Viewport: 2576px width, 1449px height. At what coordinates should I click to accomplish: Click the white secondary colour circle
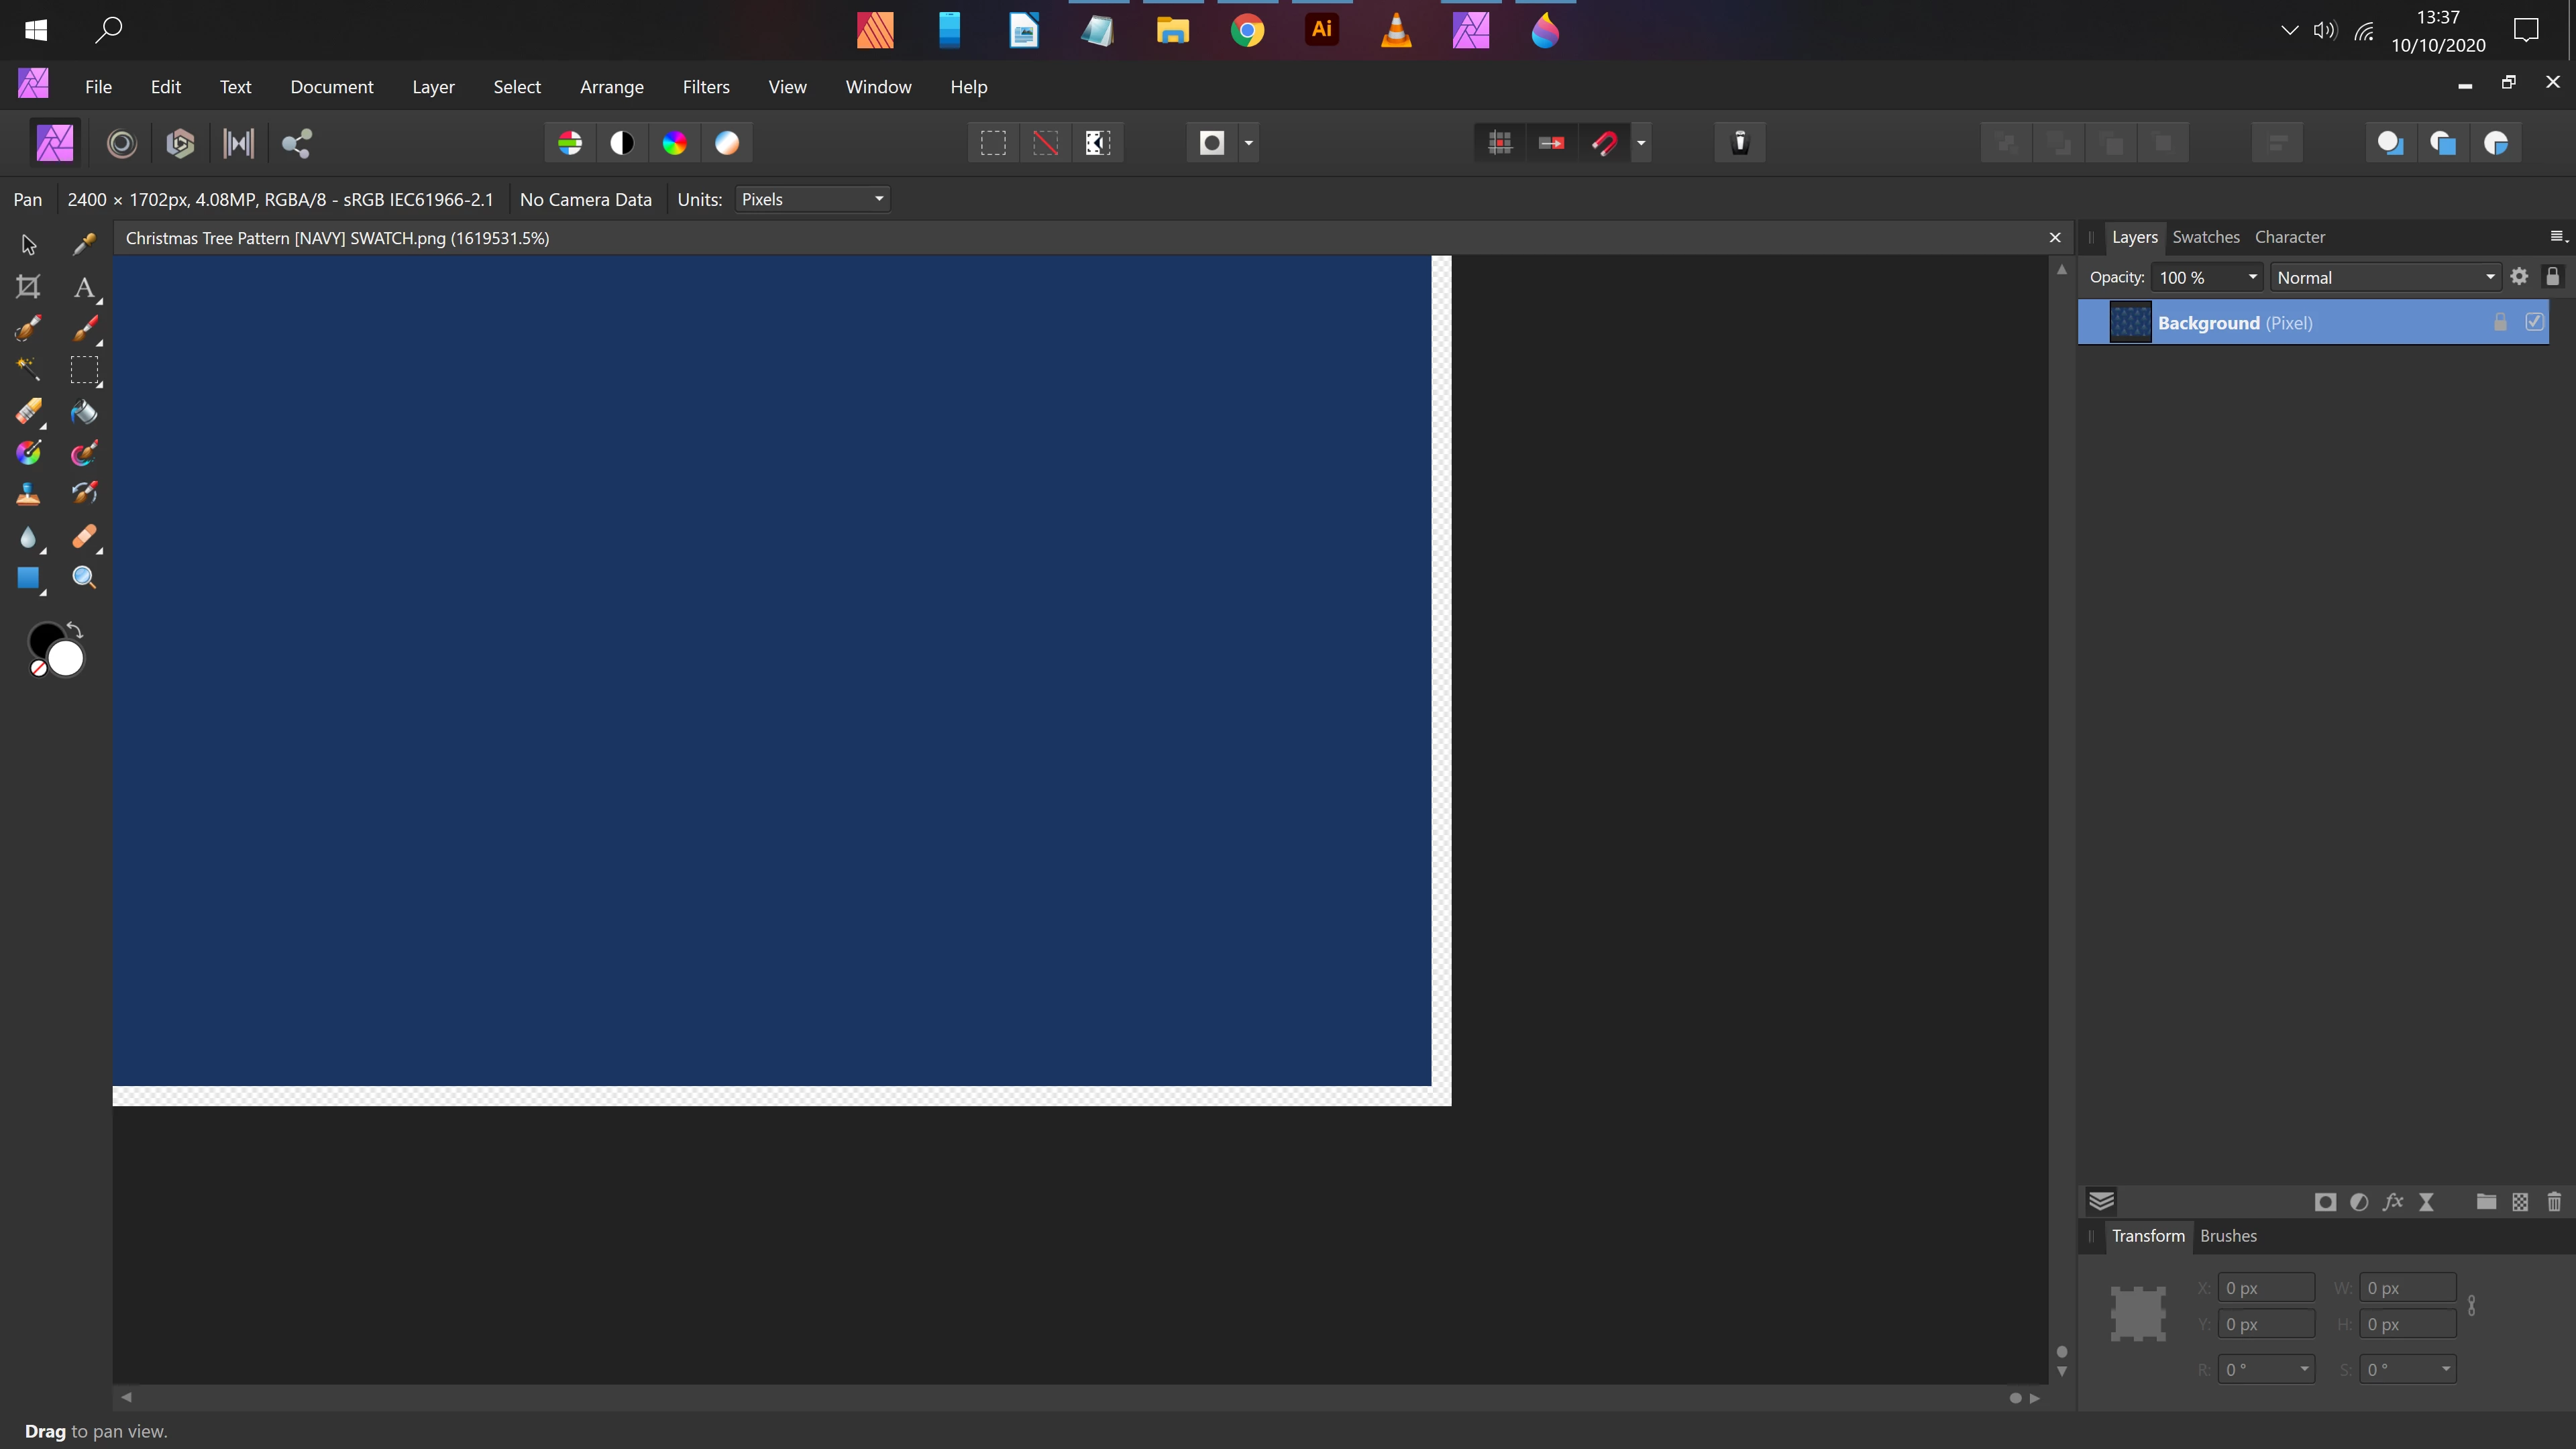tap(67, 659)
